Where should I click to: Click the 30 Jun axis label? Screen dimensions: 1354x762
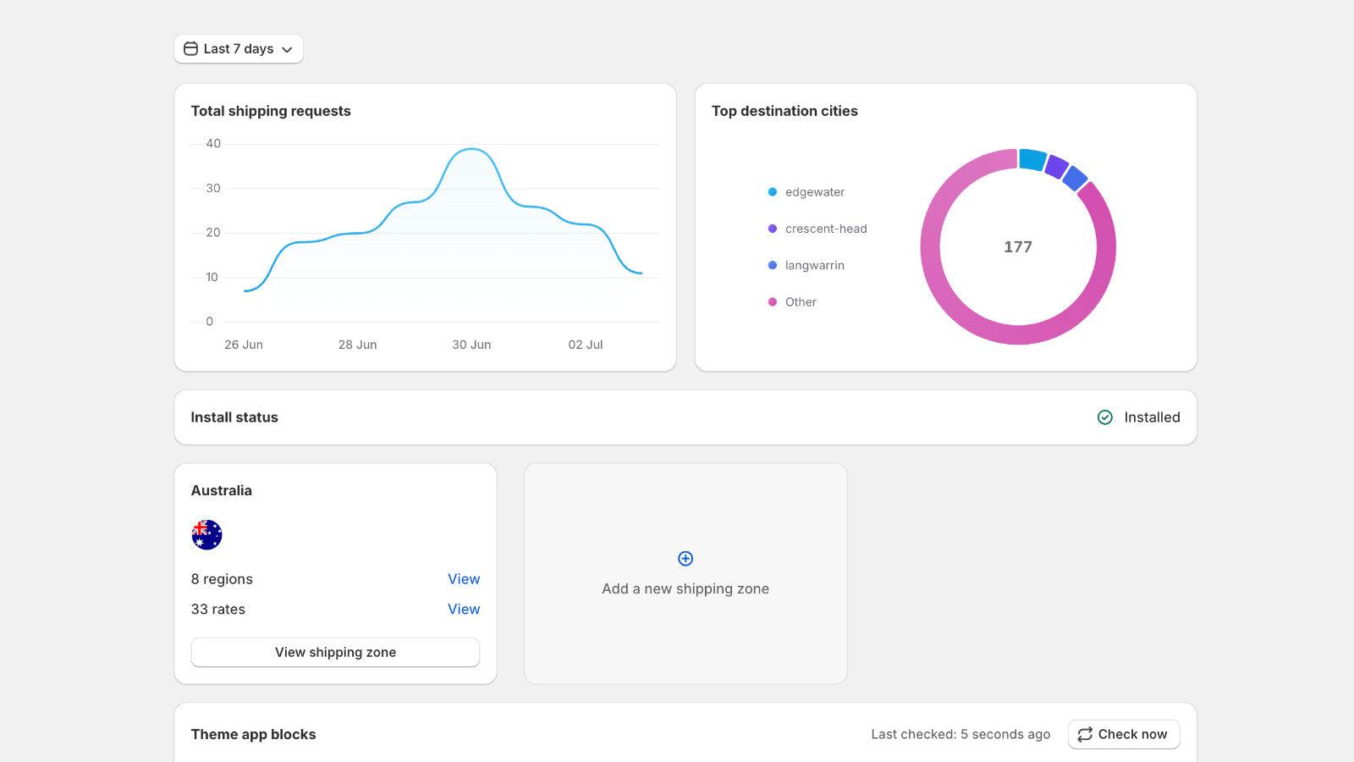coord(471,345)
